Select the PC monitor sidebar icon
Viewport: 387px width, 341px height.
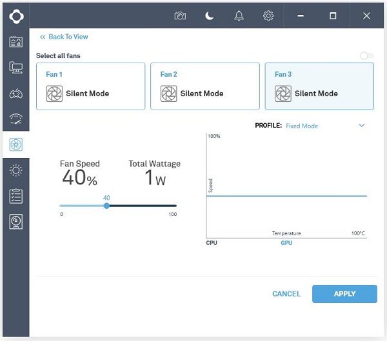[x=16, y=68]
